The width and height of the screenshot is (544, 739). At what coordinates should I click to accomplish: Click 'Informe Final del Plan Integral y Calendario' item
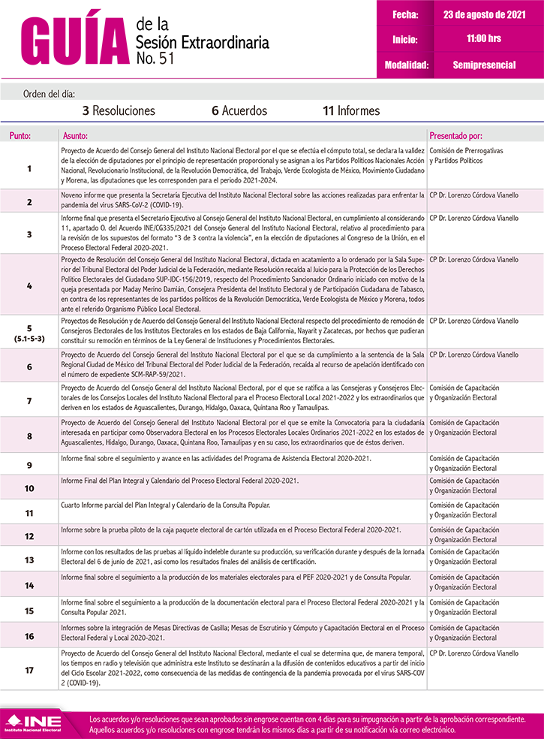(x=179, y=481)
